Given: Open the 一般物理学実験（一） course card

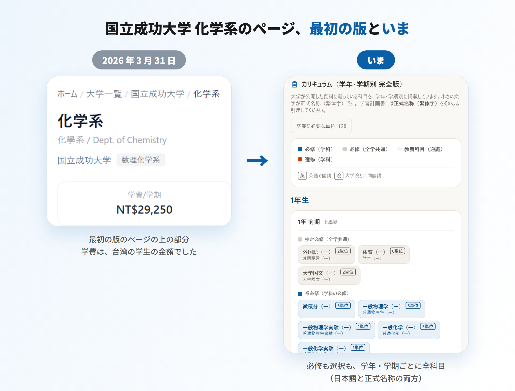Looking at the screenshot, I should (x=336, y=330).
